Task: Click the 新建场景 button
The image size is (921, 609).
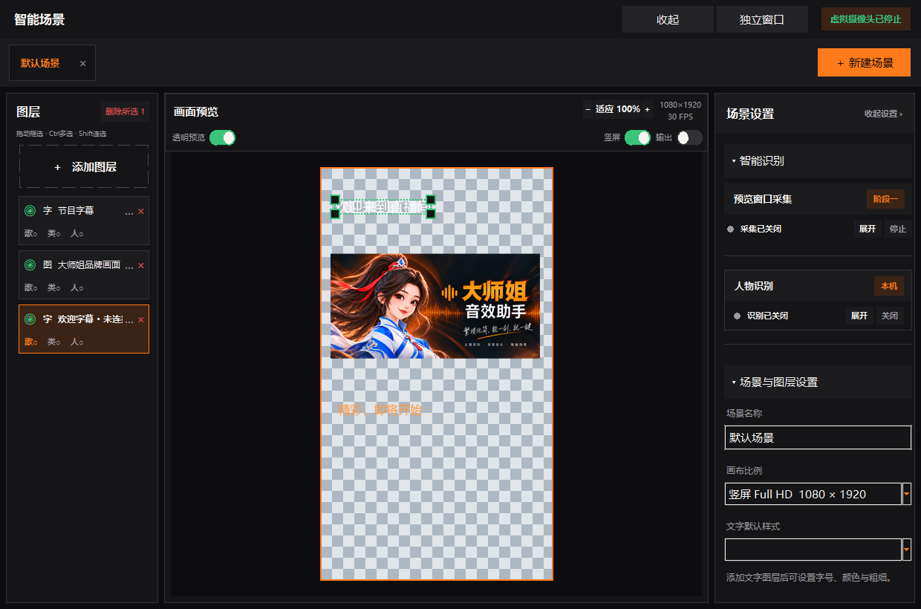Action: (x=864, y=63)
